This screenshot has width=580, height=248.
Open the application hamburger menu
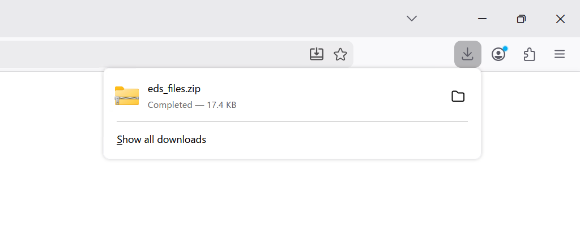pyautogui.click(x=560, y=54)
